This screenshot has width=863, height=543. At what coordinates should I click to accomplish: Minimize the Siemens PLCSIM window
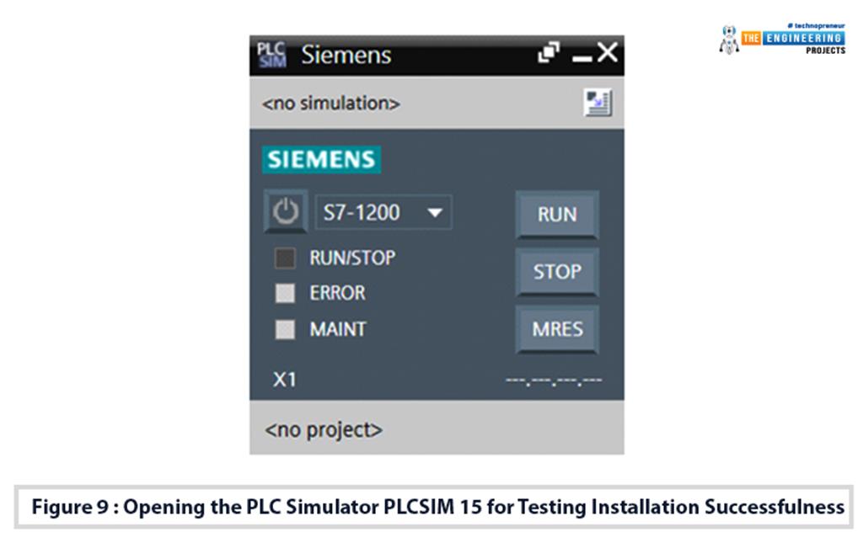click(x=582, y=57)
